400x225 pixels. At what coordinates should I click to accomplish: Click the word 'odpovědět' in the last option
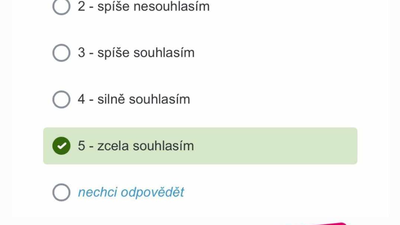click(152, 192)
